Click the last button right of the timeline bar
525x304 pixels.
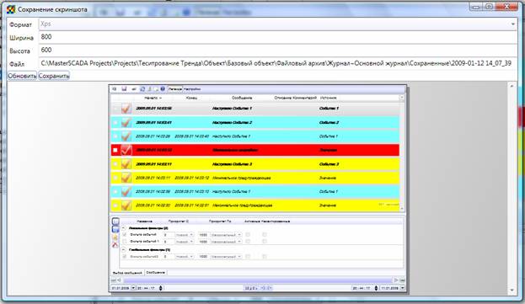click(x=402, y=280)
